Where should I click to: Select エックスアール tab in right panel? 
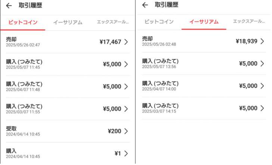point(249,22)
